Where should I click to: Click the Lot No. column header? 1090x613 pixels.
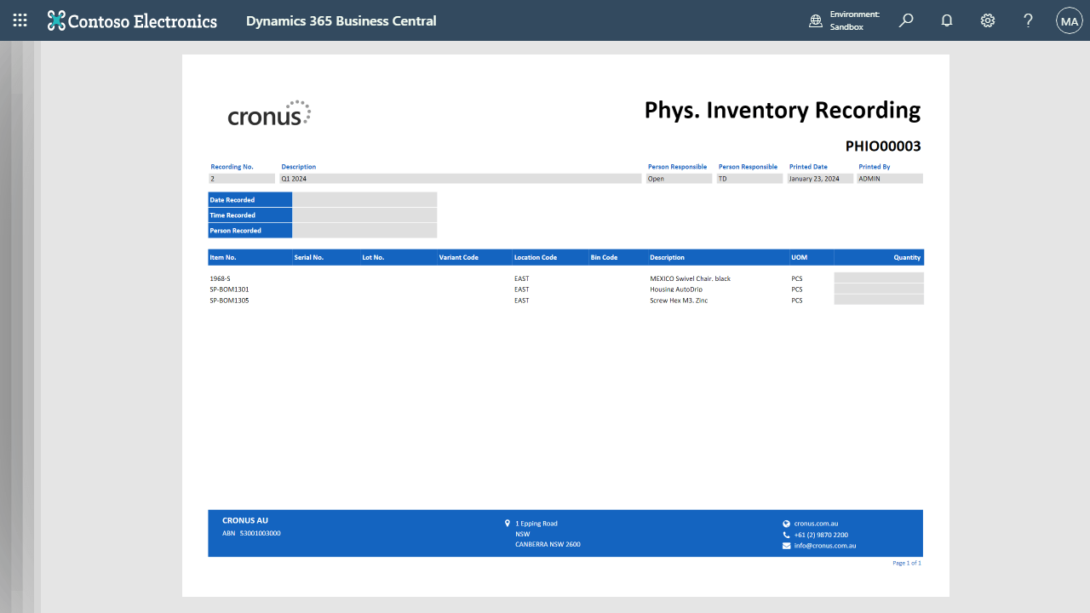373,257
